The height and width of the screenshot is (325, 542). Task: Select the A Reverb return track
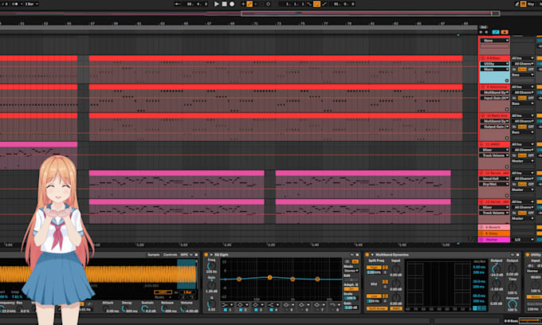pyautogui.click(x=494, y=228)
